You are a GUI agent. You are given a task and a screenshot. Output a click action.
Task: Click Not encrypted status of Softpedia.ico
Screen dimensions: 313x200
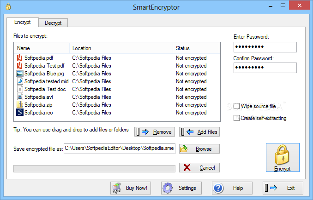[191, 113]
